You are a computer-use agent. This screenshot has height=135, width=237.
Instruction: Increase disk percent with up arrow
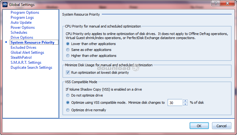185,101
